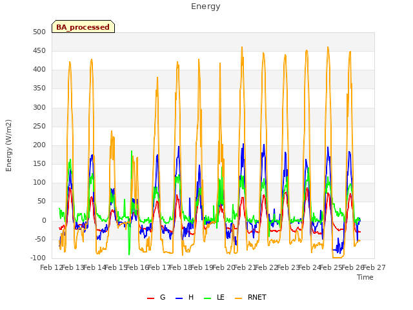Viewport: 413px width, 310px height.
Task: Toggle the H series legend entry
Action: (x=185, y=297)
